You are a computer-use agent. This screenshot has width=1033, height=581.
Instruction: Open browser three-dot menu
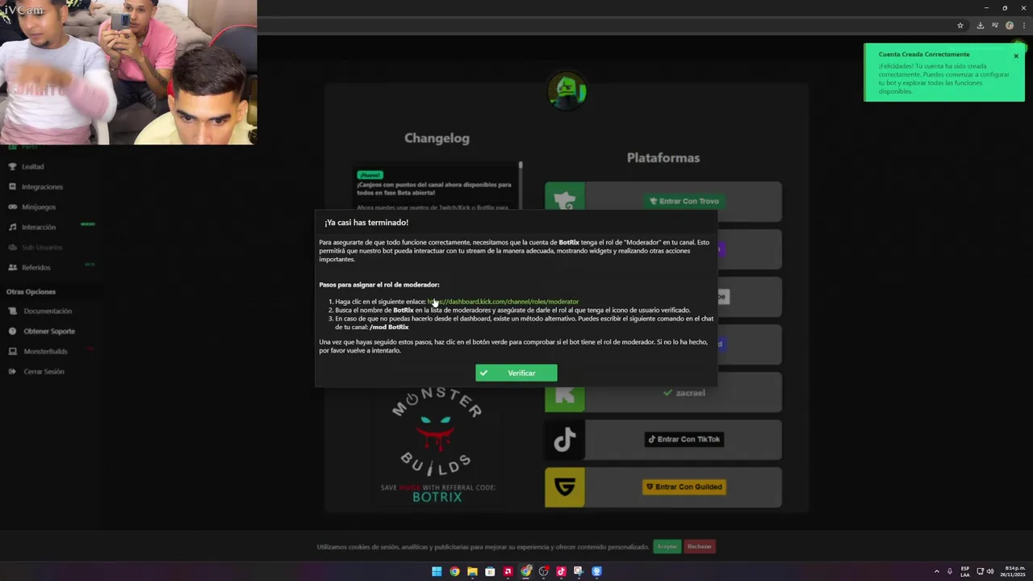click(x=1023, y=25)
